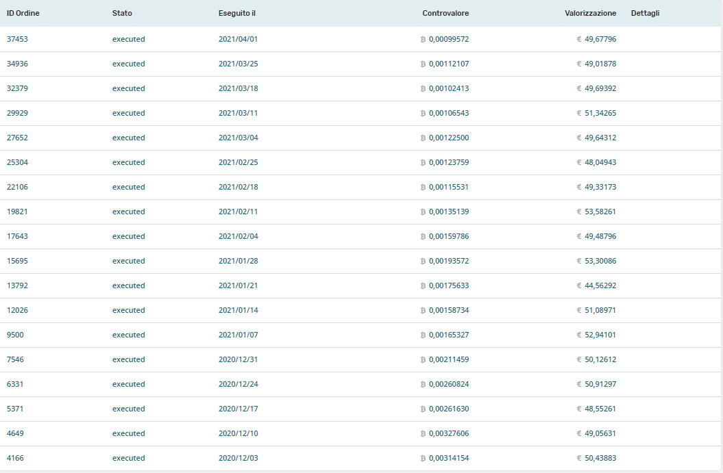Select order ID 25304
The width and height of the screenshot is (723, 473).
pyautogui.click(x=18, y=163)
